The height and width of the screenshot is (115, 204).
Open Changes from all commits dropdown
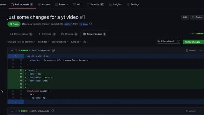21,42
